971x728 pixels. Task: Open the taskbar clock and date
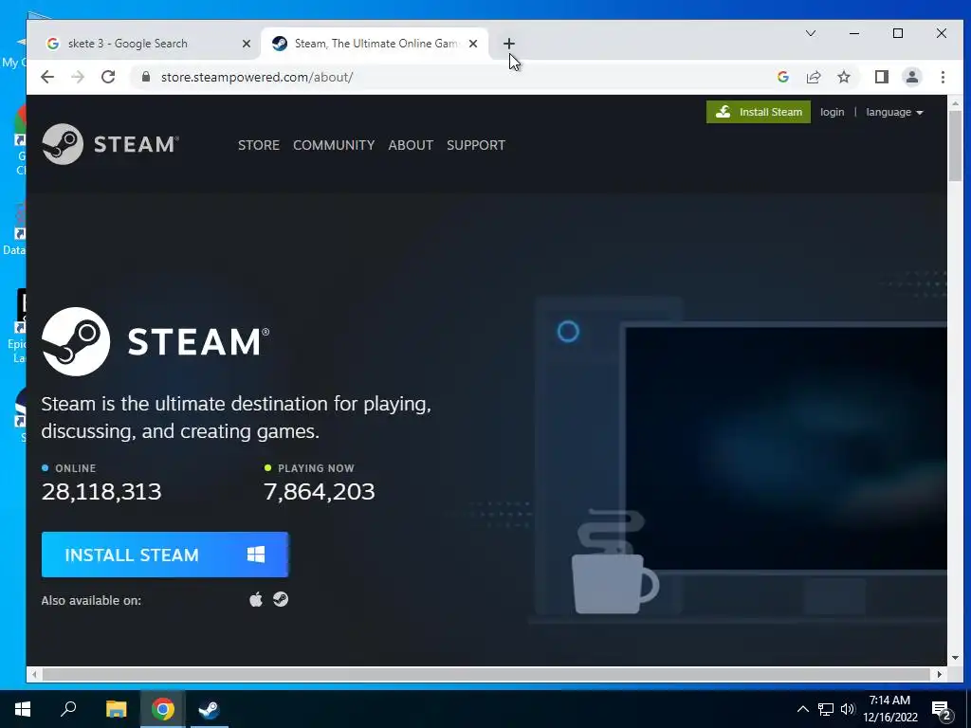[x=889, y=709]
